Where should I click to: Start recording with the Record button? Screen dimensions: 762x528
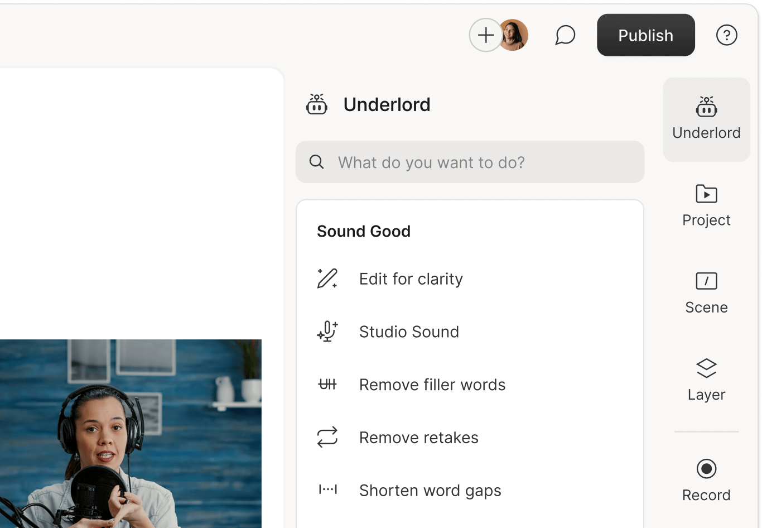click(x=706, y=479)
